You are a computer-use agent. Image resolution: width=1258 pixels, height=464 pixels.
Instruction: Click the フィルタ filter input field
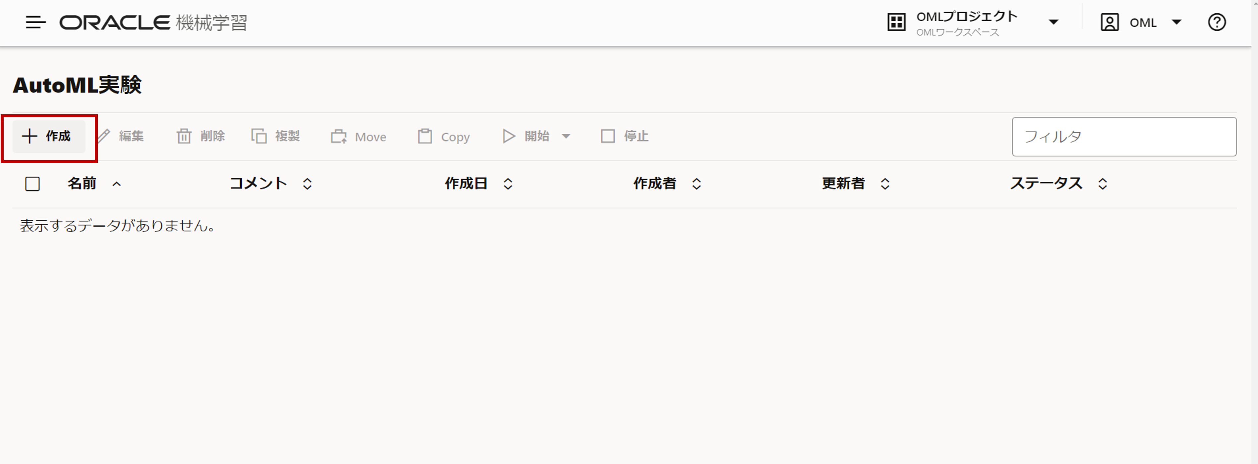coord(1123,137)
